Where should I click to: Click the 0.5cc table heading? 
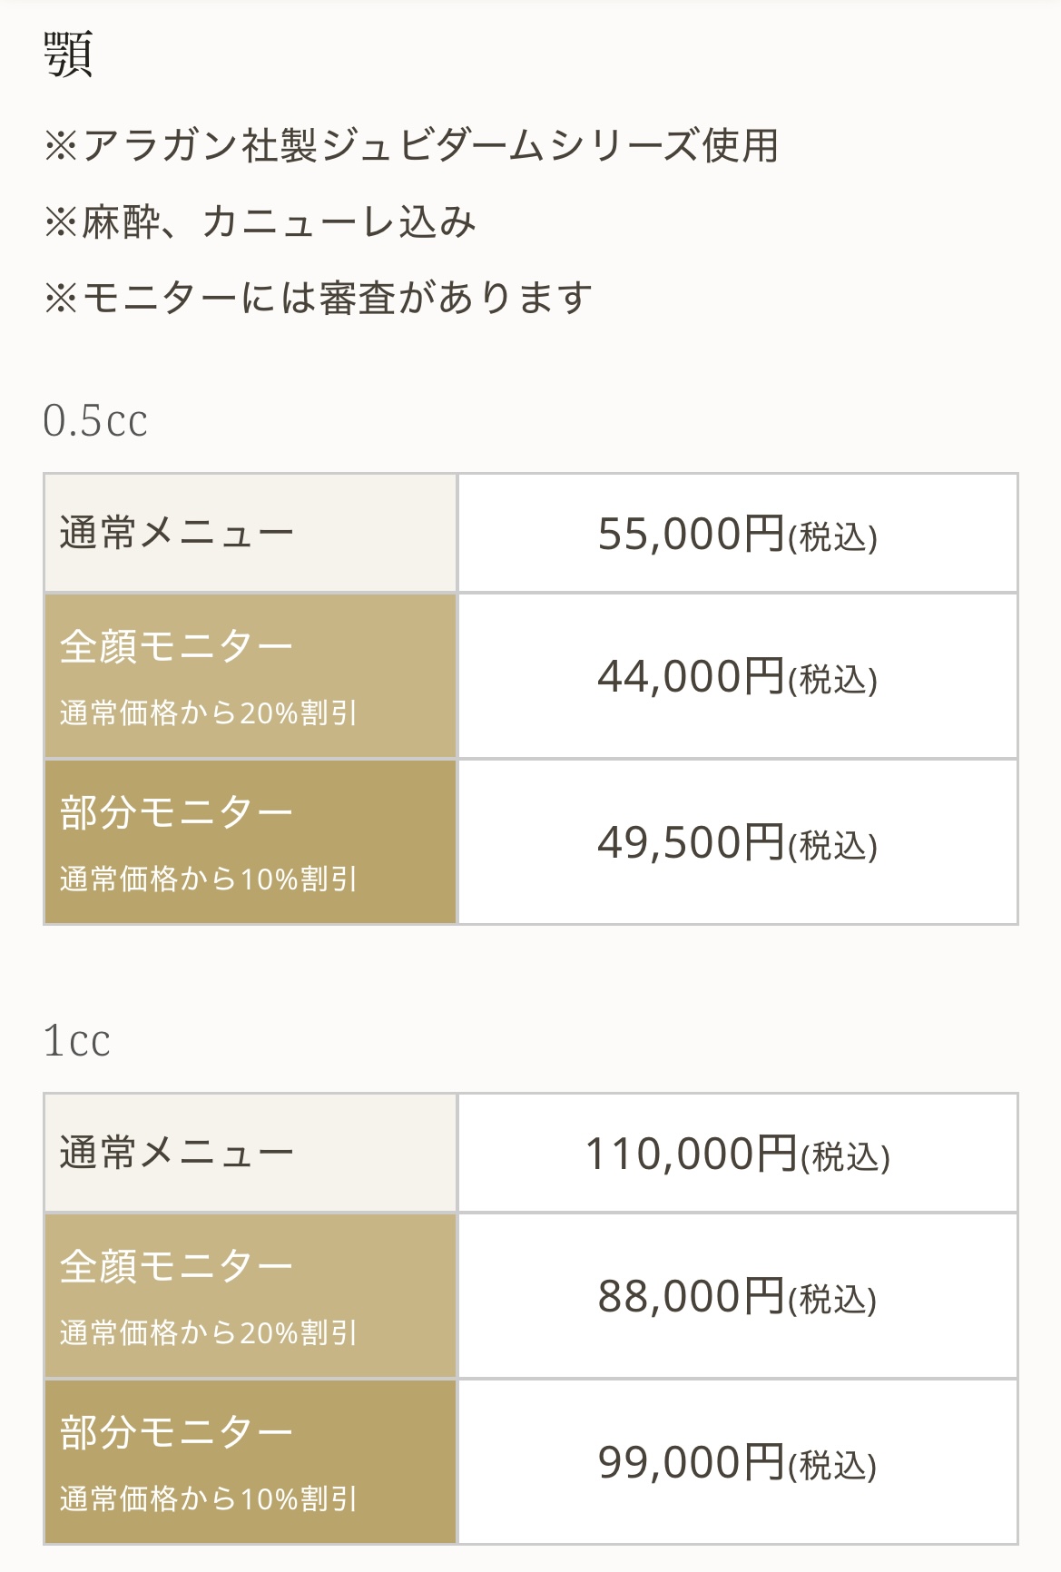point(95,420)
